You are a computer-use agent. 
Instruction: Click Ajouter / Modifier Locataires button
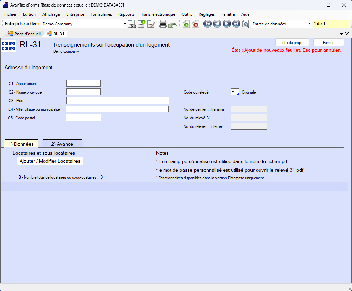50,161
